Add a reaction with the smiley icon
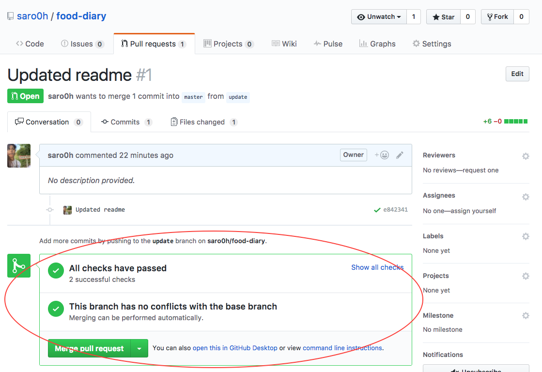Image resolution: width=542 pixels, height=372 pixels. click(x=382, y=155)
